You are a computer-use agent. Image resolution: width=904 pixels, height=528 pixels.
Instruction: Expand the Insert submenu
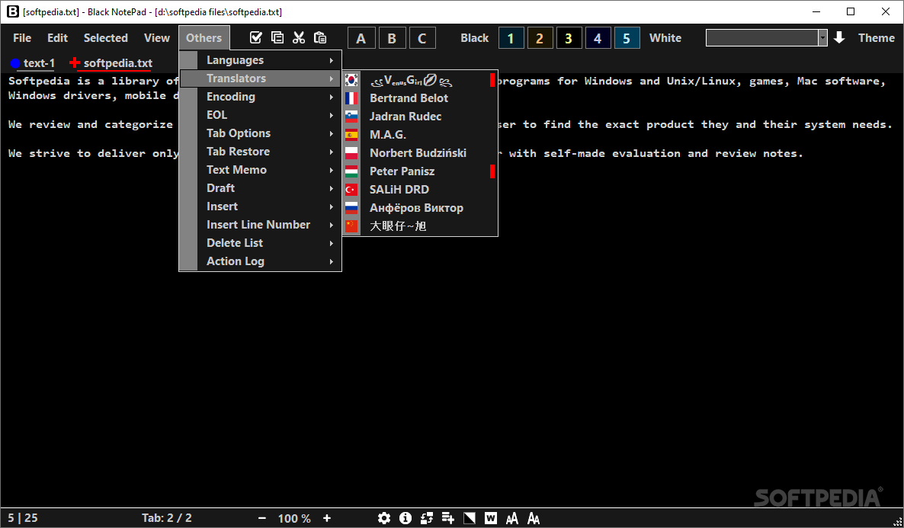coord(261,206)
